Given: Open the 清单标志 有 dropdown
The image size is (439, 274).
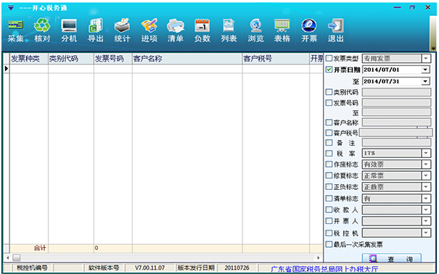Looking at the screenshot, I should (425, 199).
